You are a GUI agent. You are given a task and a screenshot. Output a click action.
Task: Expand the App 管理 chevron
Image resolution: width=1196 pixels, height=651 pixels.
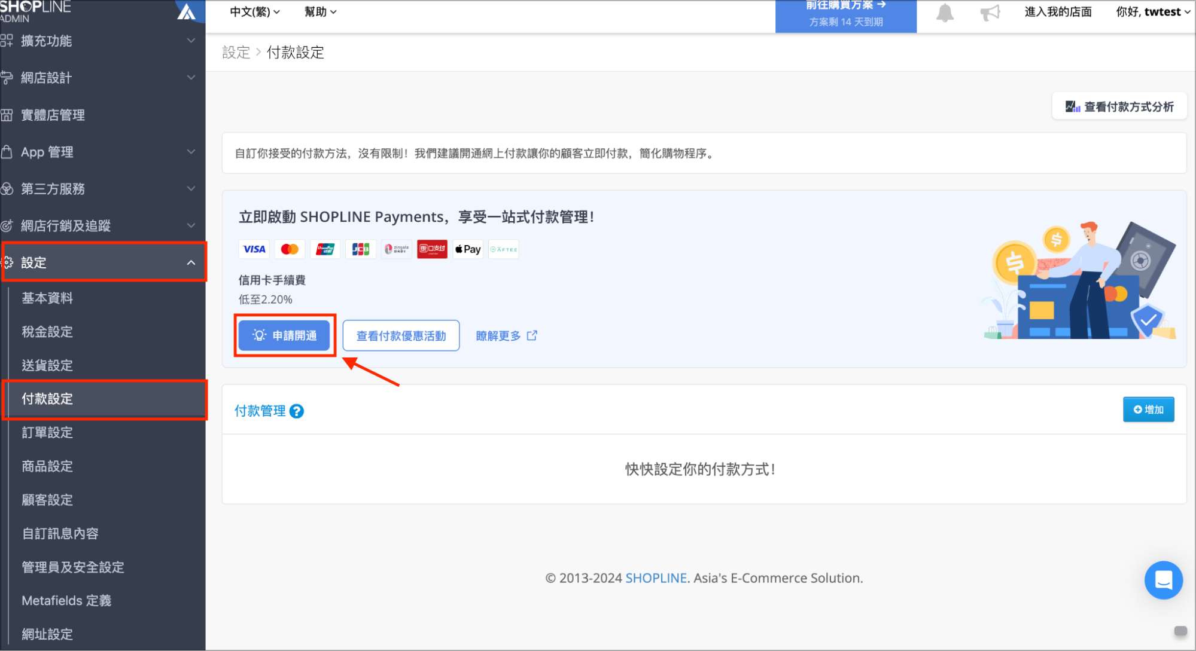click(x=191, y=152)
